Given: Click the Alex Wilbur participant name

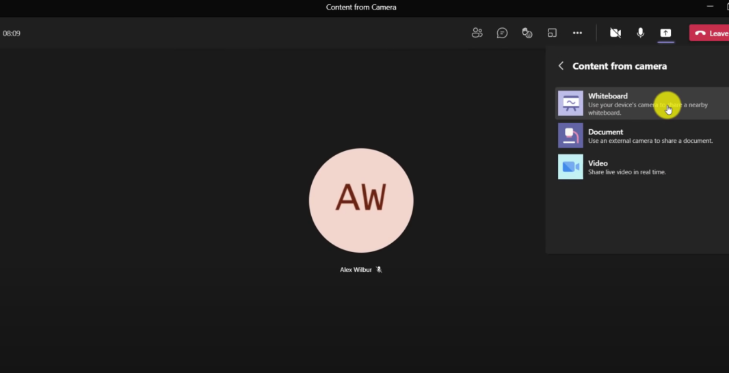Looking at the screenshot, I should coord(356,270).
